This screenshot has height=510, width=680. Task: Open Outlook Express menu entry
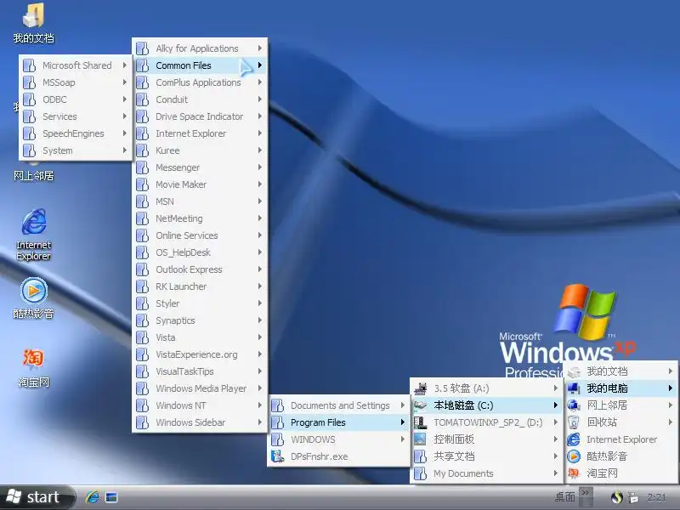200,269
